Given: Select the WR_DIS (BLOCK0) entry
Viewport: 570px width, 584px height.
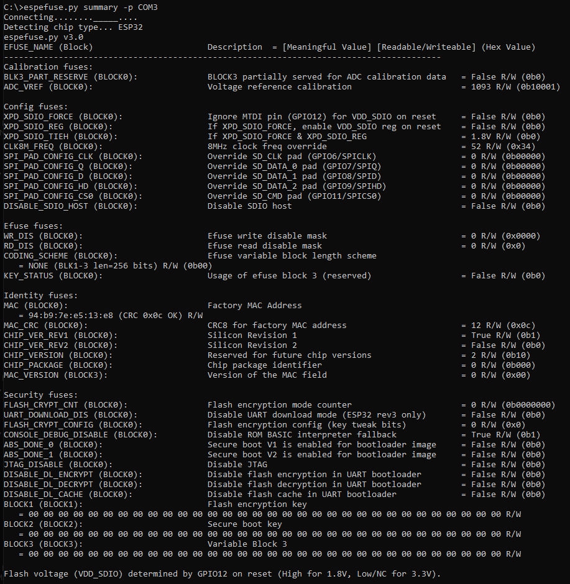Looking at the screenshot, I should 44,235.
